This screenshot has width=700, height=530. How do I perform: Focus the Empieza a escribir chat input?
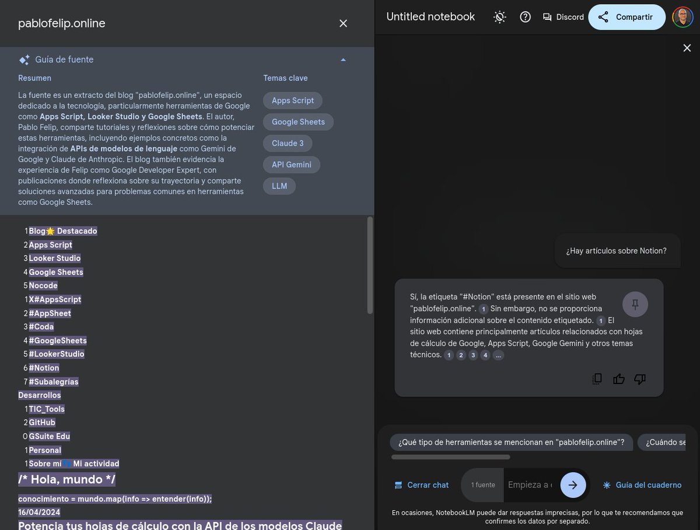(x=530, y=485)
